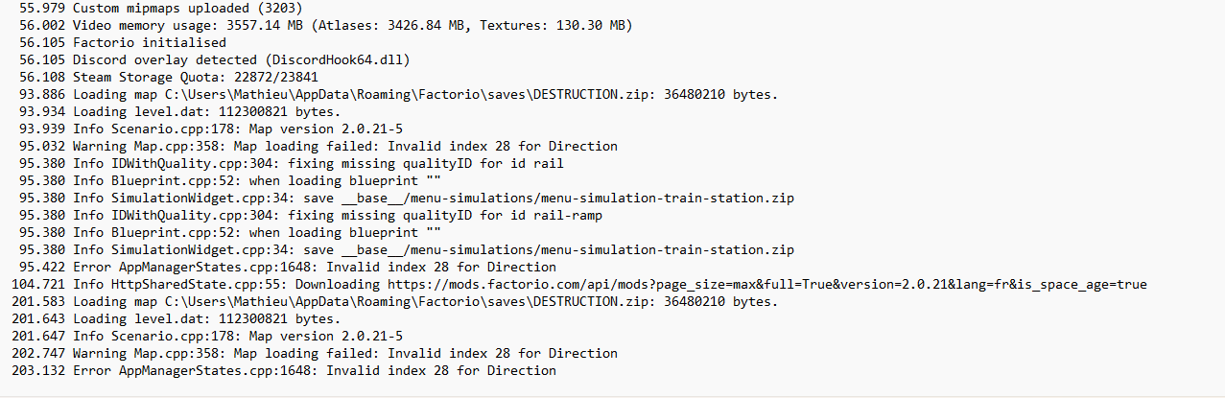Click the final AppManagerStates error at 203.132
1225x398 pixels.
(x=283, y=370)
